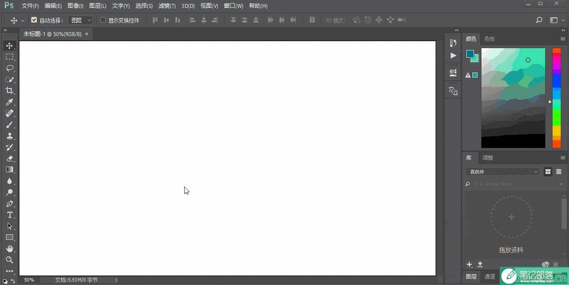Reset default foreground and background colors
Screen dimensions: 569x285
(x=5, y=281)
